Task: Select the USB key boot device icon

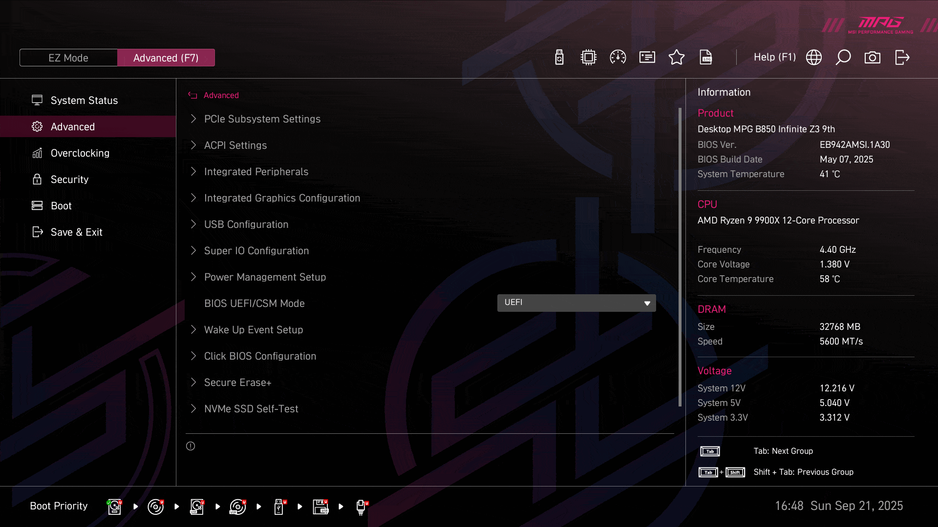Action: 279,507
